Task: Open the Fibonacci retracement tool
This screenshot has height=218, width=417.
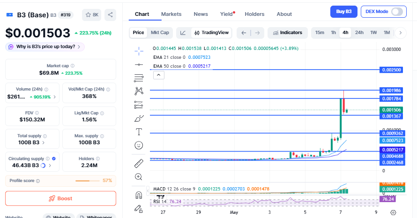Action: point(139,78)
